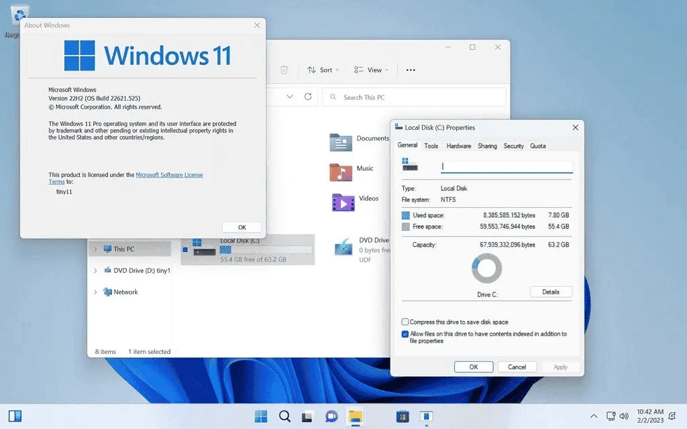Open the Microsoft Store from taskbar
Screen dimensions: 687x429
pos(403,416)
